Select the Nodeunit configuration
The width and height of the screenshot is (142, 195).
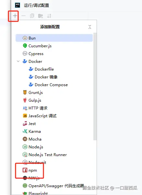point(54,162)
